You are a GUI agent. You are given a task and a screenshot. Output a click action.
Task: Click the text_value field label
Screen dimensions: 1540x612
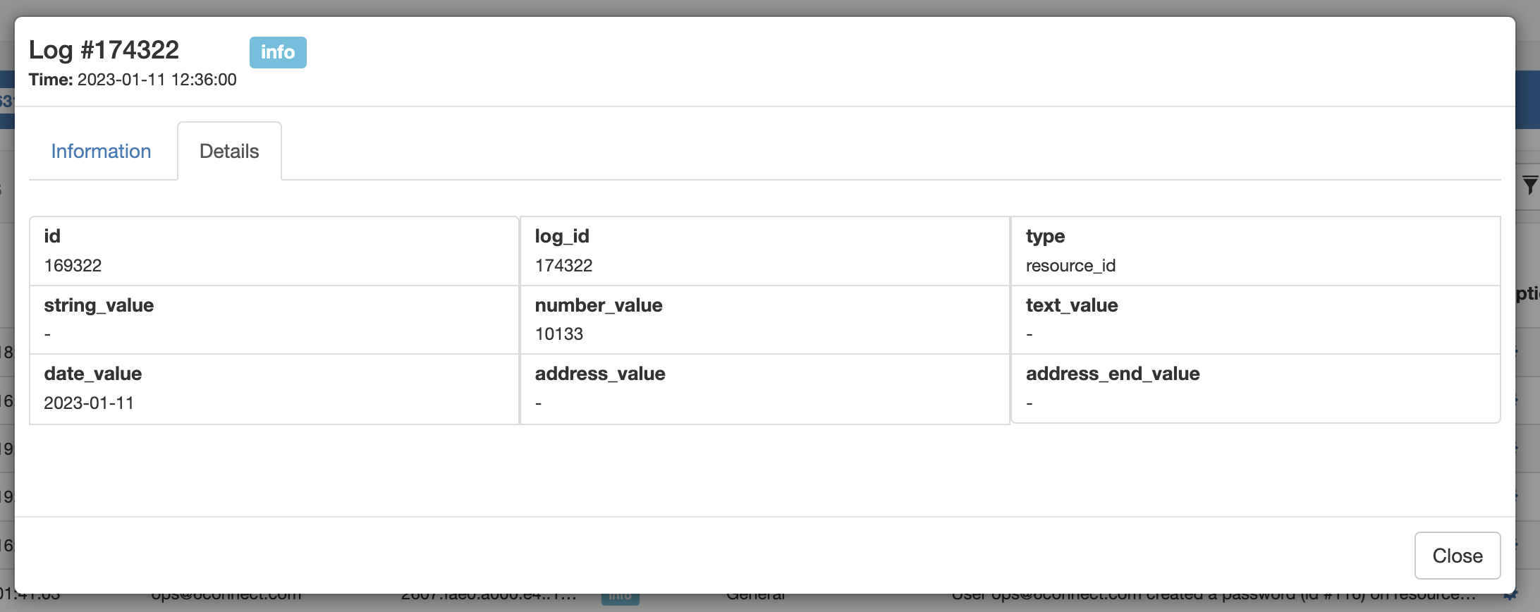(x=1072, y=305)
